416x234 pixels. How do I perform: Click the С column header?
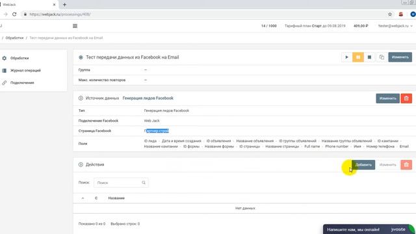[x=96, y=198]
